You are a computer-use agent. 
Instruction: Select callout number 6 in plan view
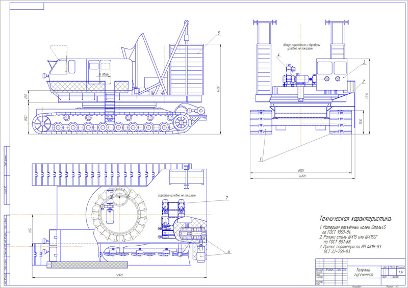tap(229, 251)
